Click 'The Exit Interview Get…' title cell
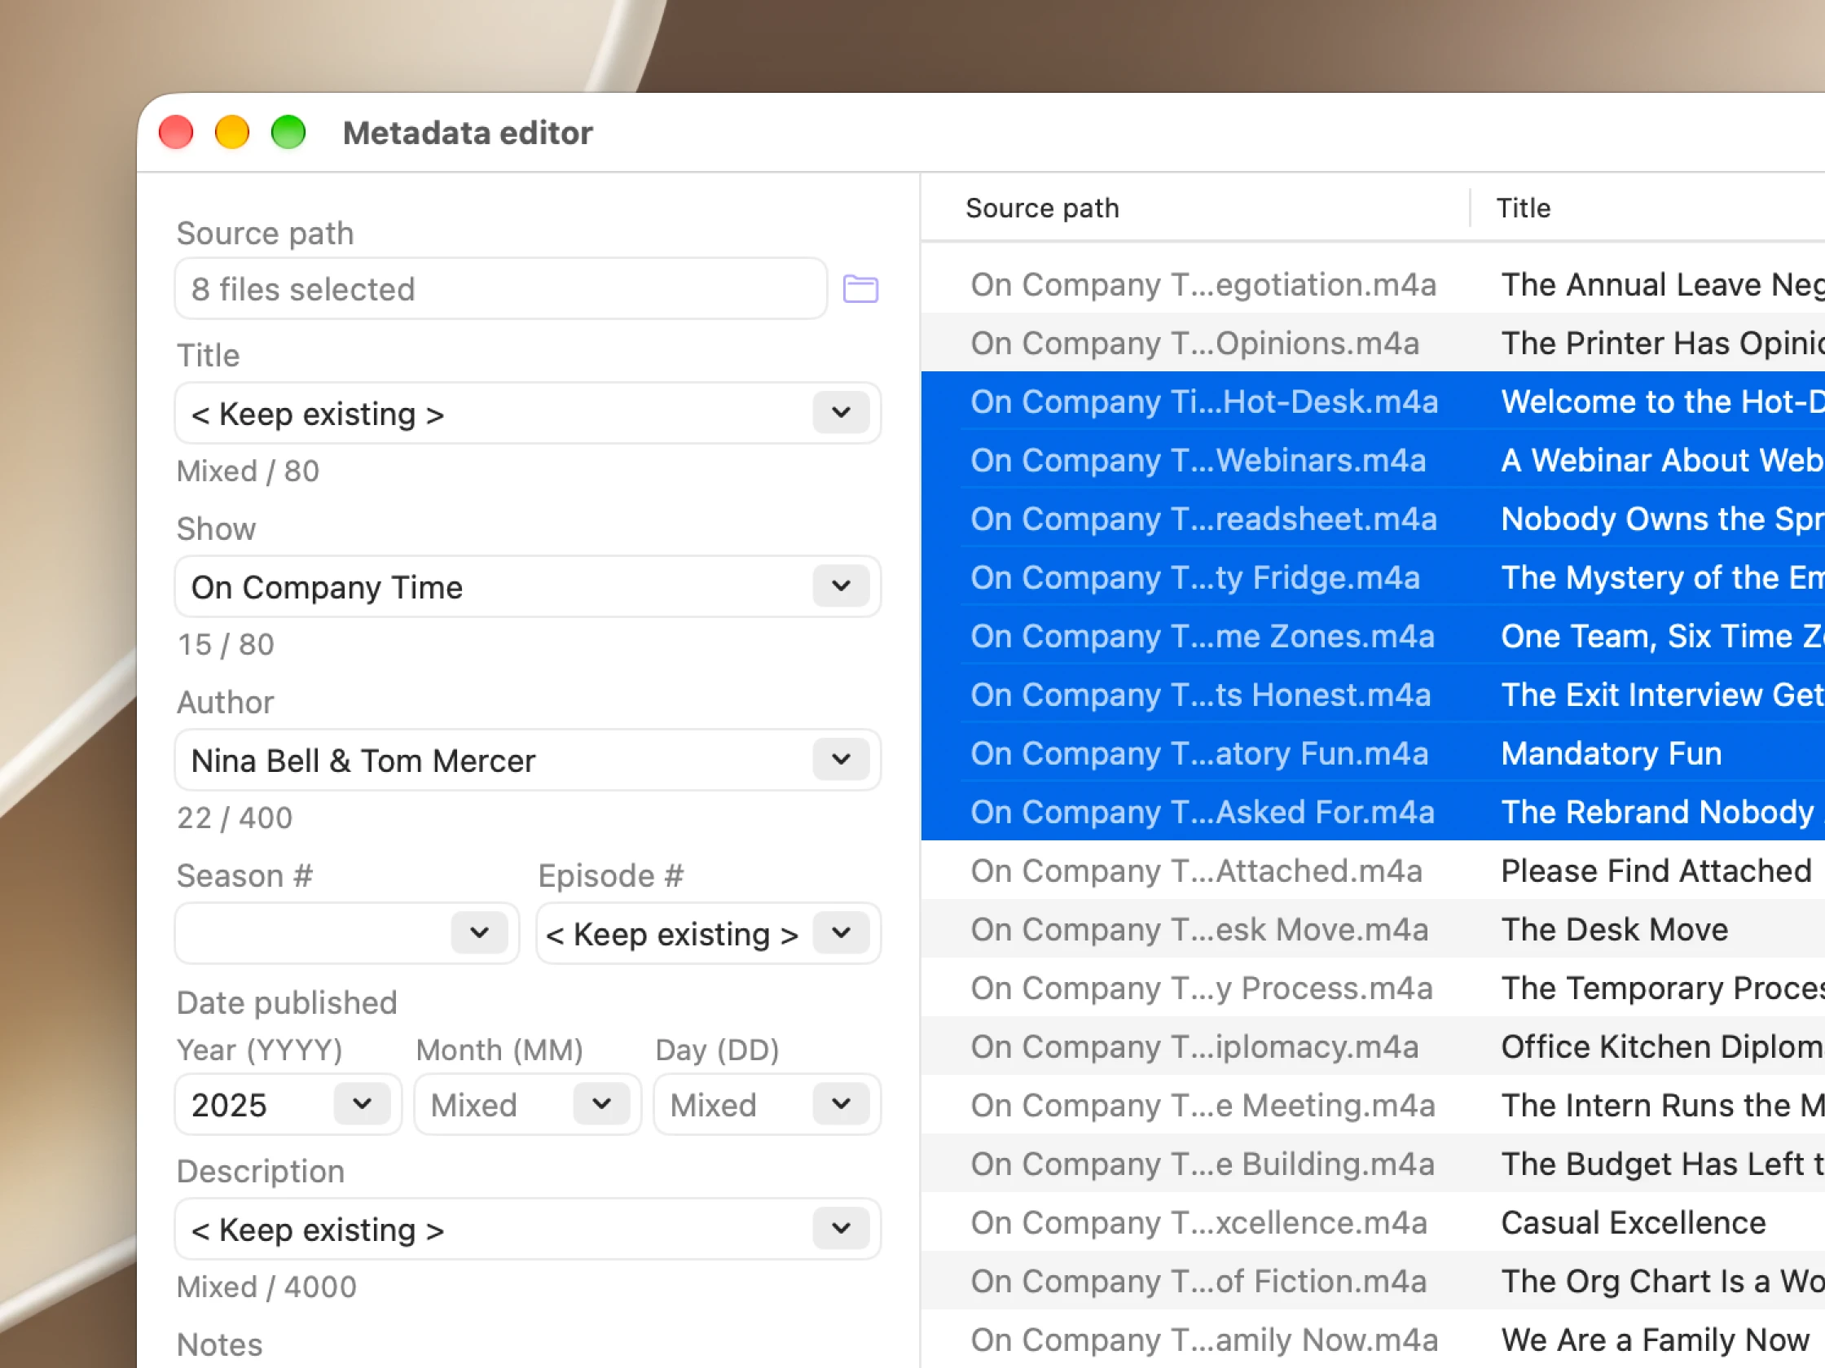 pyautogui.click(x=1661, y=695)
